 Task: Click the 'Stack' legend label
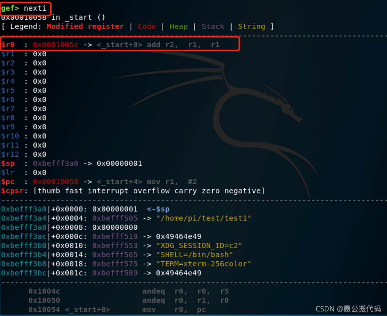[213, 27]
